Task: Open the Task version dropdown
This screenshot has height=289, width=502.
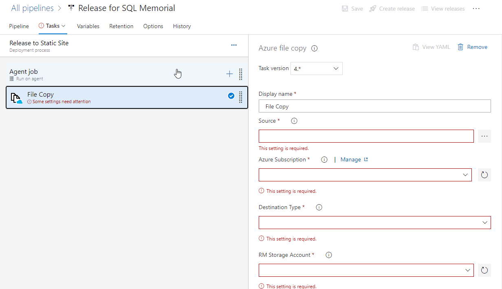Action: click(317, 68)
